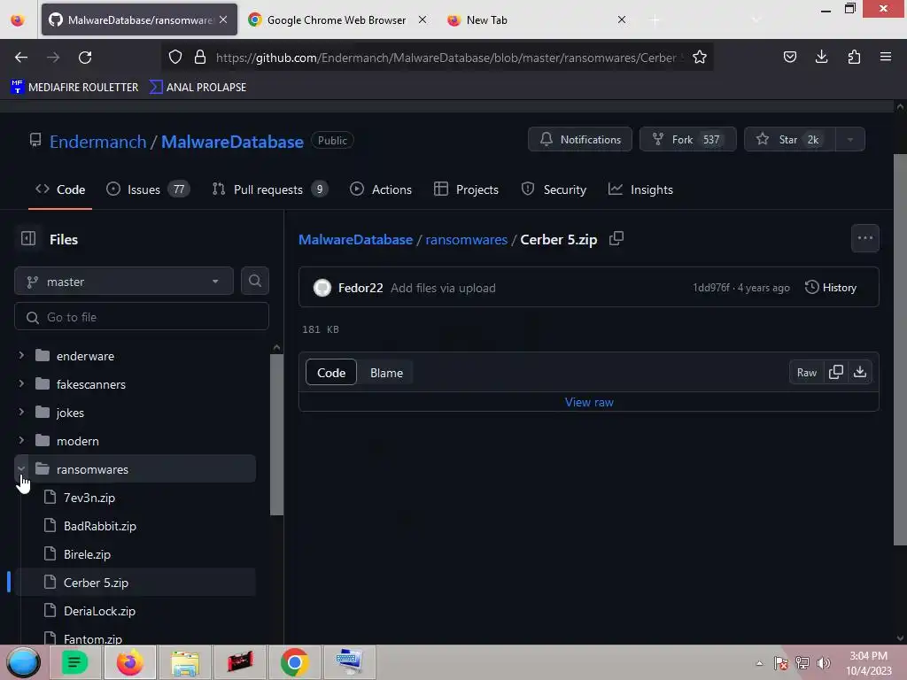Switch to the Google Chrome Web Browser tab

pos(336,19)
